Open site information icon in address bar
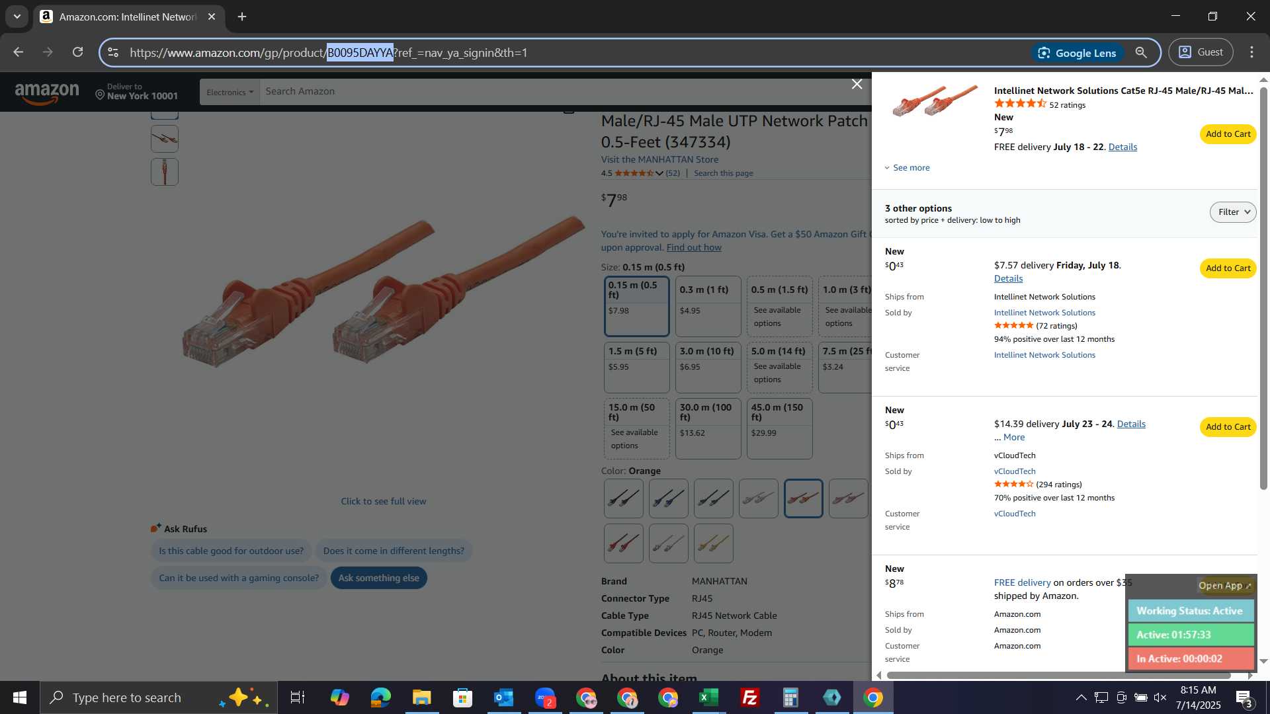Image resolution: width=1270 pixels, height=714 pixels. (113, 52)
